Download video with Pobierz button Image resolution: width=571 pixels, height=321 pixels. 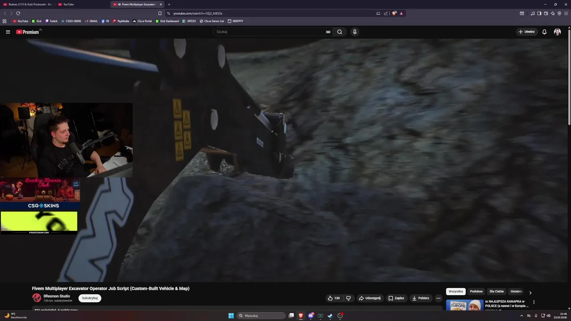(x=421, y=298)
